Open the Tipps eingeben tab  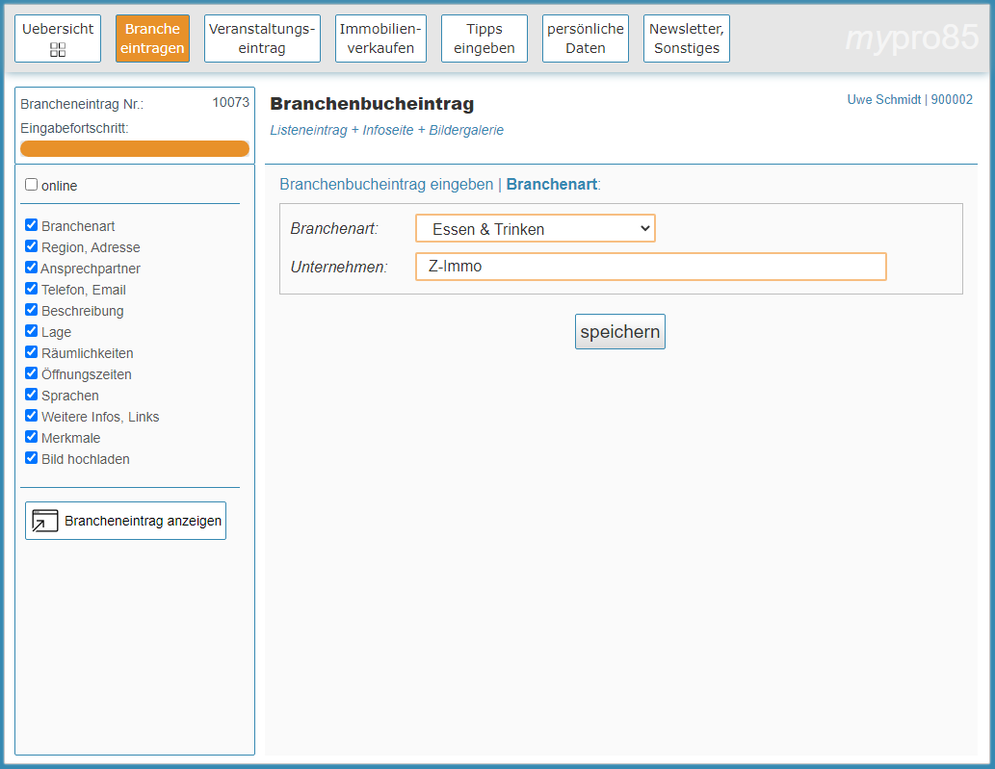pyautogui.click(x=484, y=38)
